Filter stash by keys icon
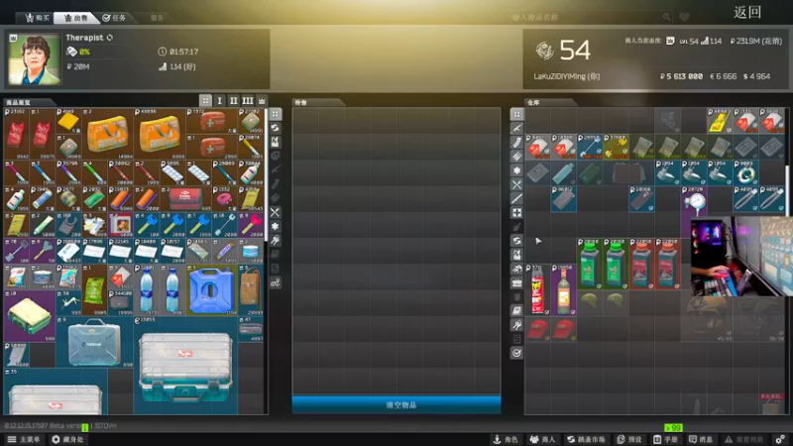This screenshot has width=793, height=446. [x=516, y=325]
